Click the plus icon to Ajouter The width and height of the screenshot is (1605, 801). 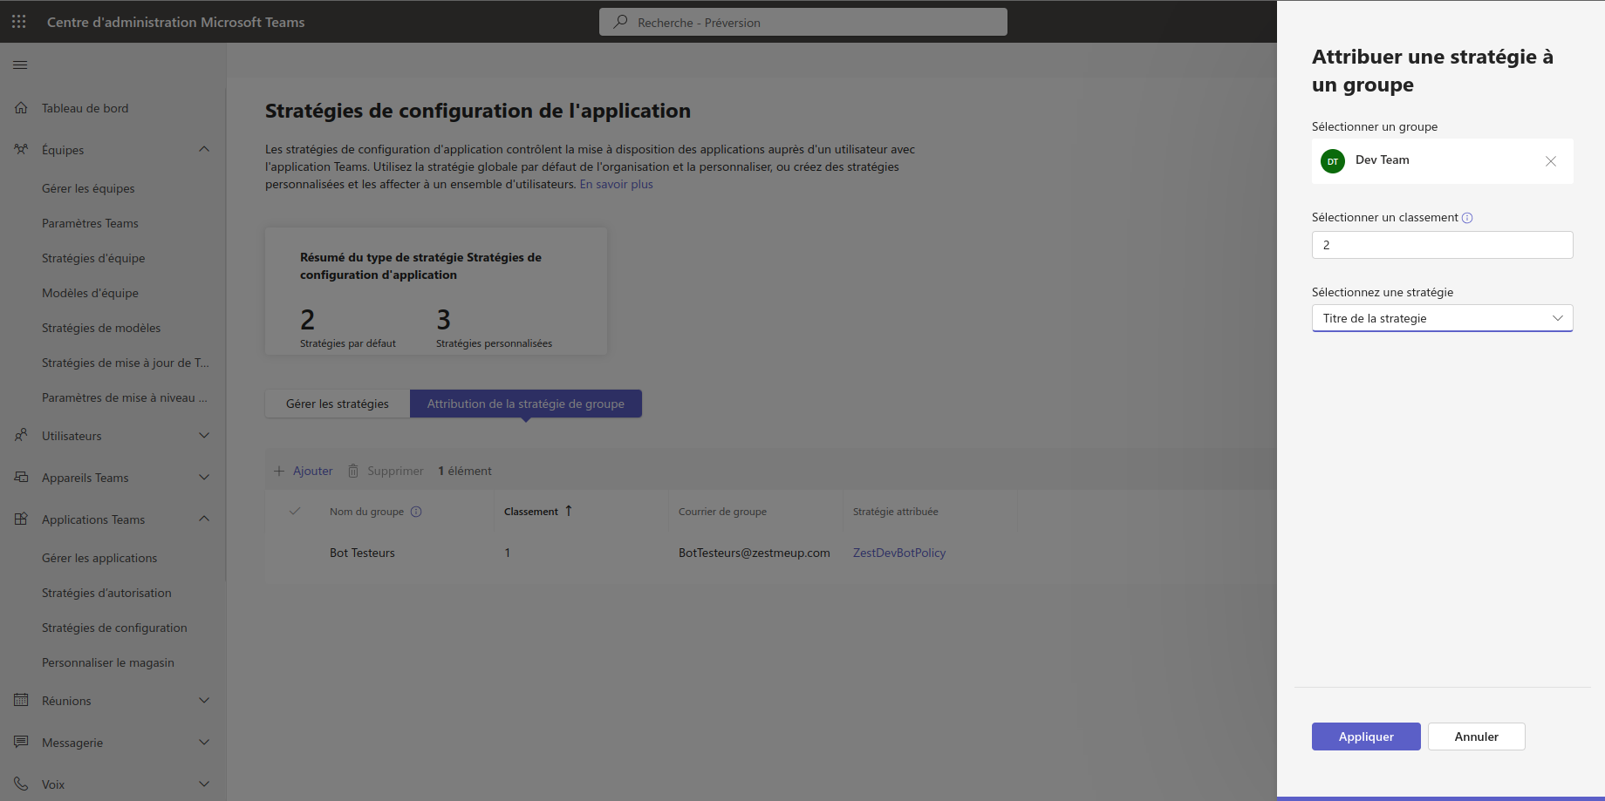[279, 471]
